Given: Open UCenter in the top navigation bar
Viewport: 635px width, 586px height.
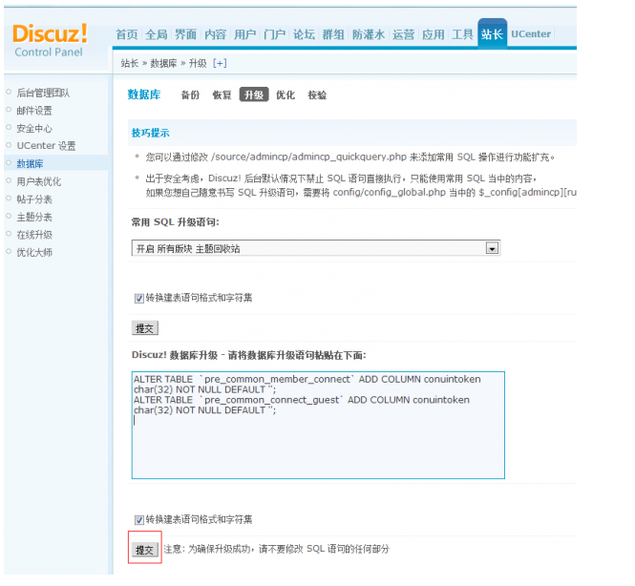Looking at the screenshot, I should pyautogui.click(x=531, y=34).
